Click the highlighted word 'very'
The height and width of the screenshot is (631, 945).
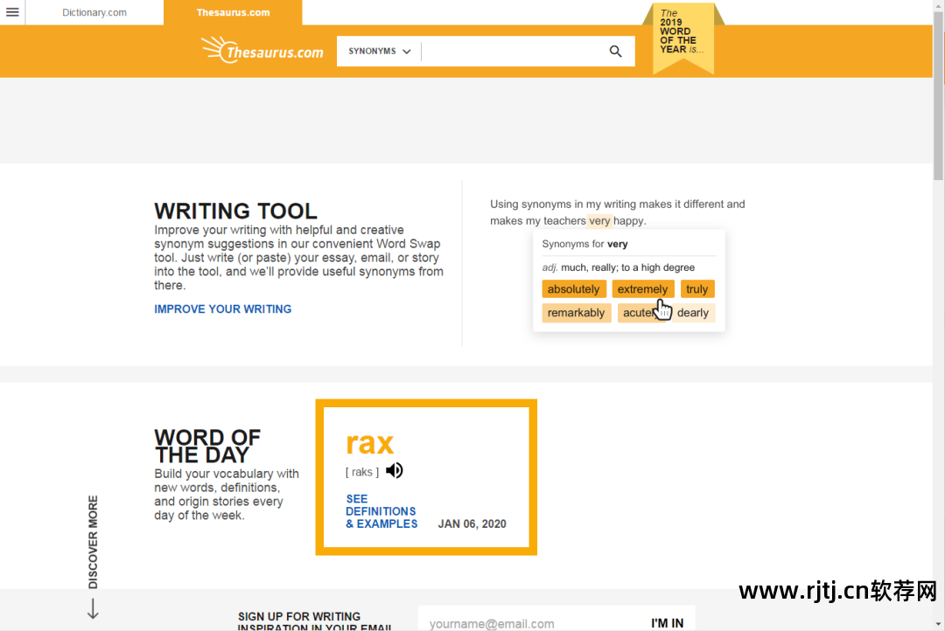point(599,221)
